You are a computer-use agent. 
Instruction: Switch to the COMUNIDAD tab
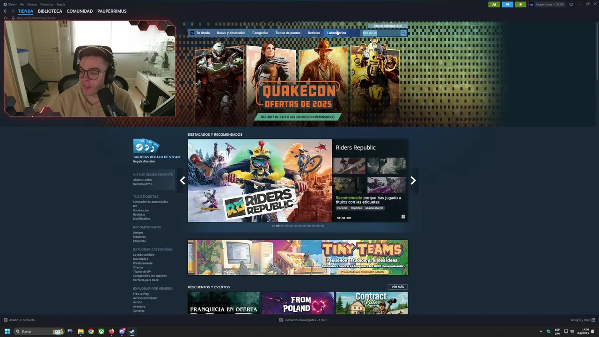80,11
